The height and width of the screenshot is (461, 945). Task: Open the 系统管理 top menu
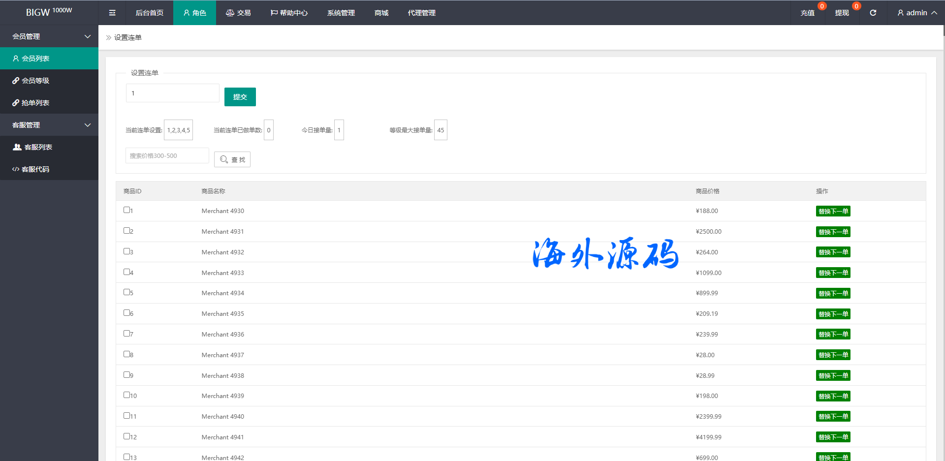click(x=341, y=13)
